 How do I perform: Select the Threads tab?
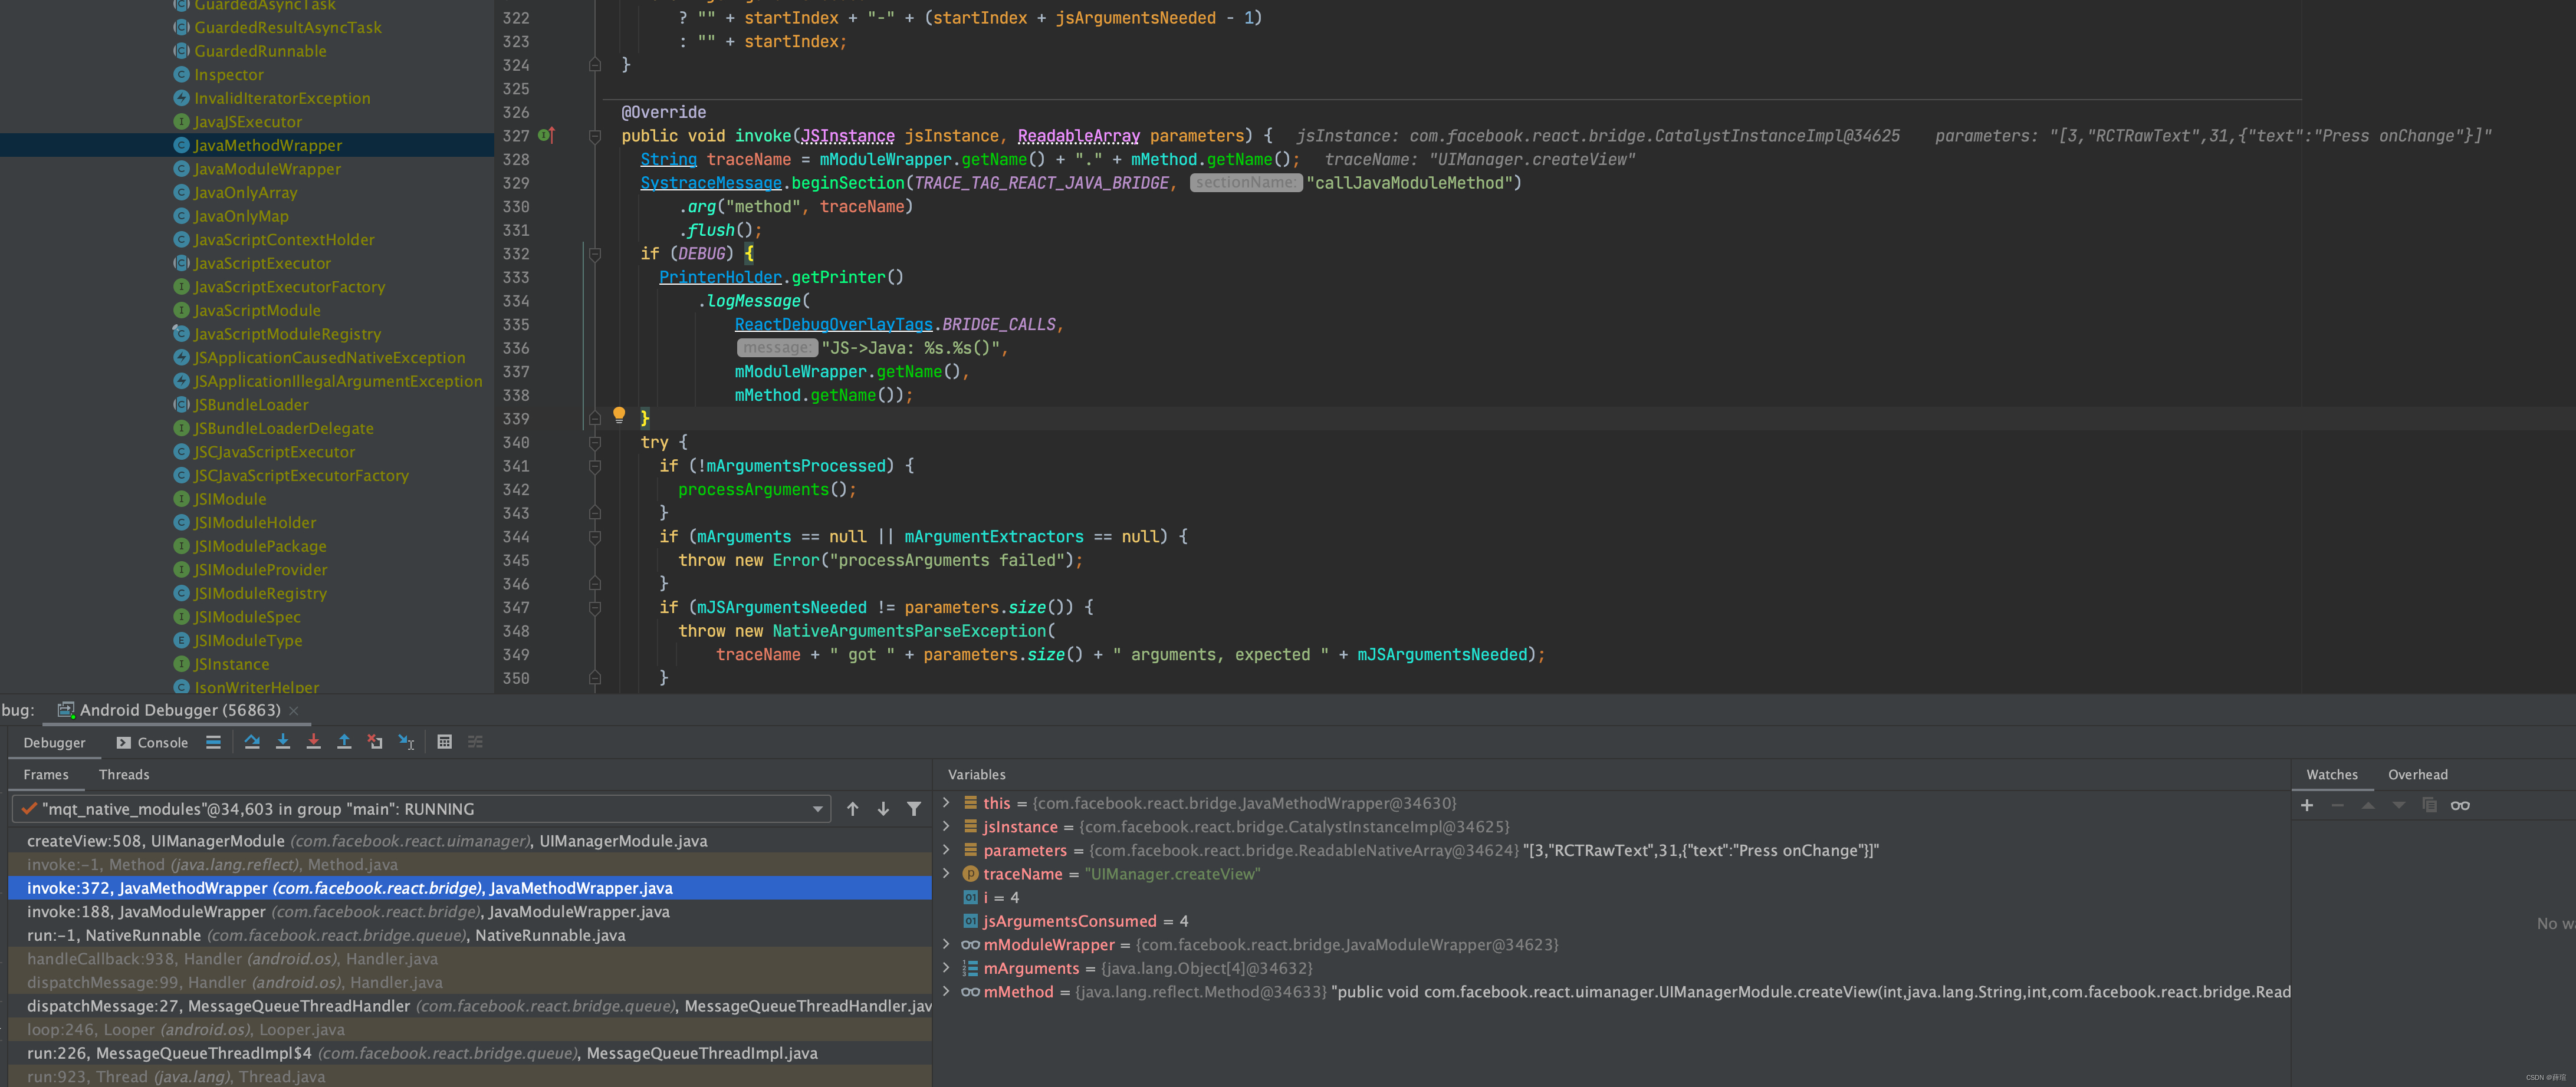[x=124, y=775]
